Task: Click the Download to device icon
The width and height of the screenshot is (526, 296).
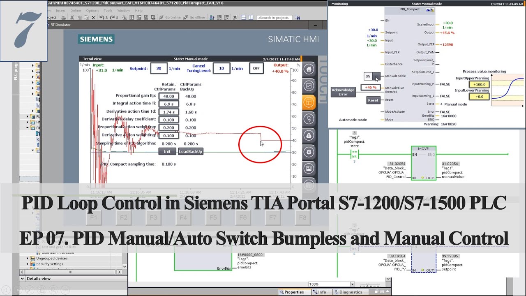Action: pos(131,17)
